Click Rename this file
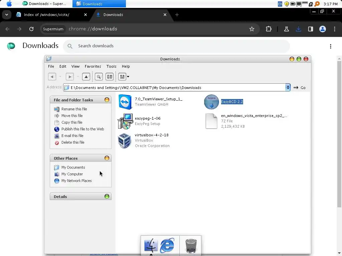Image resolution: width=342 pixels, height=256 pixels. (74, 109)
